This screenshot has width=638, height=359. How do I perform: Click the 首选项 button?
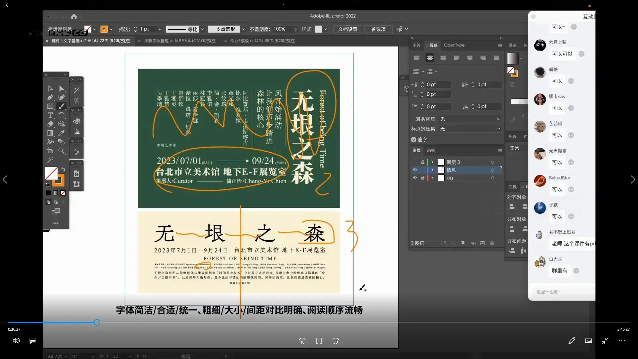click(x=378, y=29)
